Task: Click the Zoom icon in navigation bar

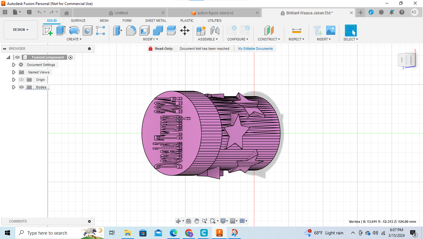Action: point(205,221)
